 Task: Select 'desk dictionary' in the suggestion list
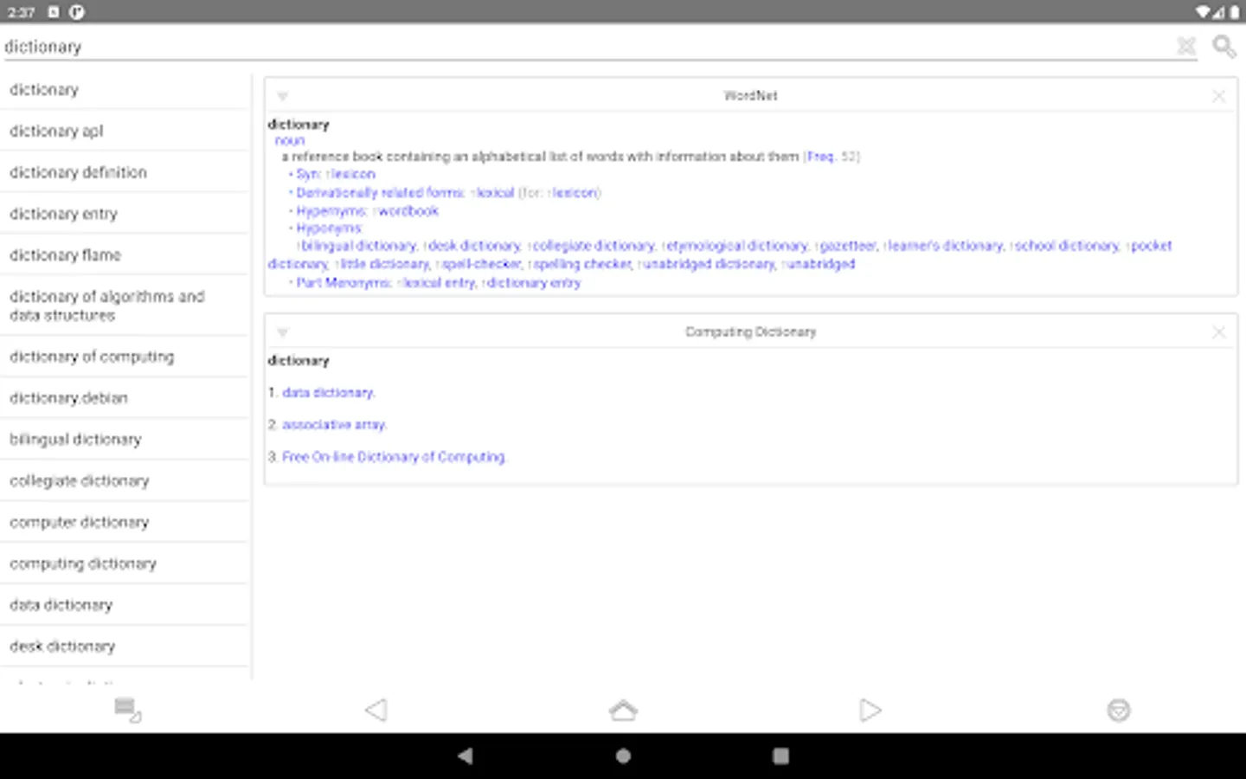(x=125, y=647)
